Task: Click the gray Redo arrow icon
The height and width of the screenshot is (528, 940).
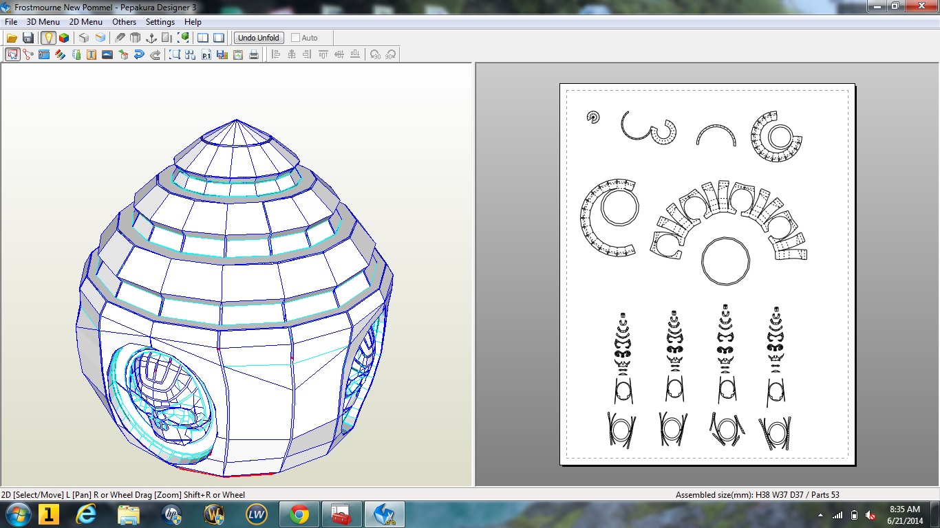Action: click(155, 54)
